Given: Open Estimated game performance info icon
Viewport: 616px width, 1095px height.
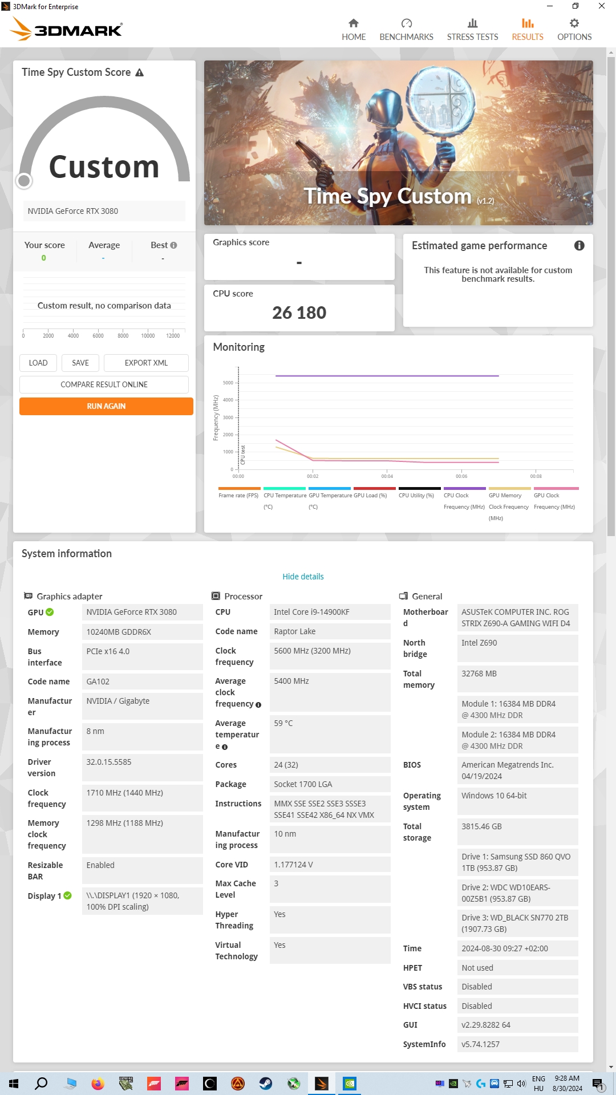Looking at the screenshot, I should [x=579, y=245].
